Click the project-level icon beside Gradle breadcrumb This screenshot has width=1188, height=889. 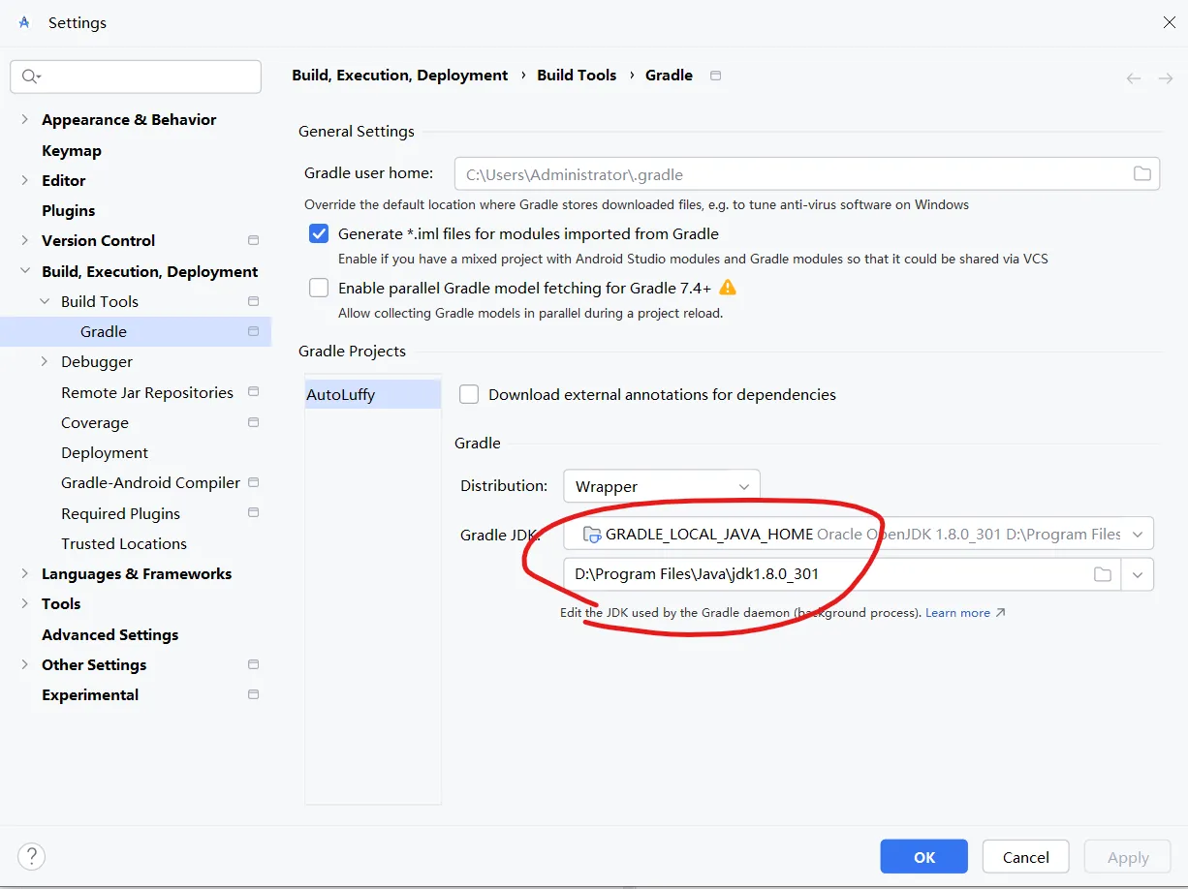click(715, 76)
